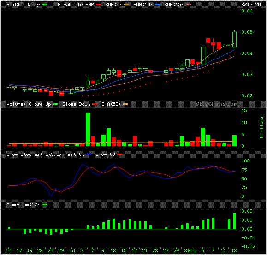Click the SMA(5) tan legend marker

pyautogui.click(x=126, y=5)
